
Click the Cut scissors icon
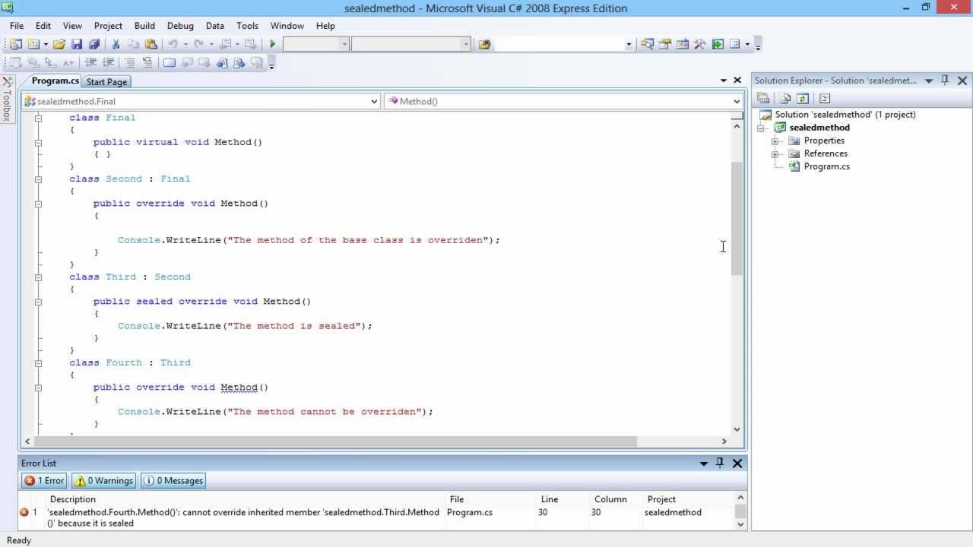click(116, 44)
